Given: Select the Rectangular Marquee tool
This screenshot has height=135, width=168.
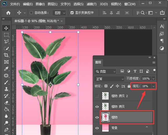Looking at the screenshot, I should click(x=6, y=35).
